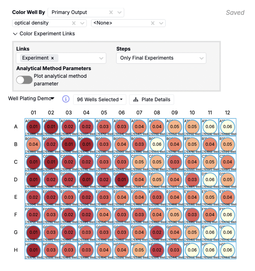
Task: Collapse the Color Experiment Links chevron
Action: [x=15, y=34]
